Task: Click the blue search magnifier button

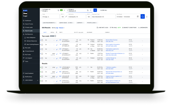Action: [x=142, y=17]
